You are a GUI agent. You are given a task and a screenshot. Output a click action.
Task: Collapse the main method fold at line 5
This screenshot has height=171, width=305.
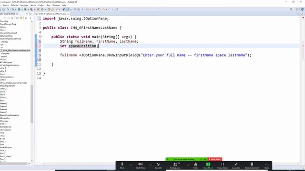point(42,37)
